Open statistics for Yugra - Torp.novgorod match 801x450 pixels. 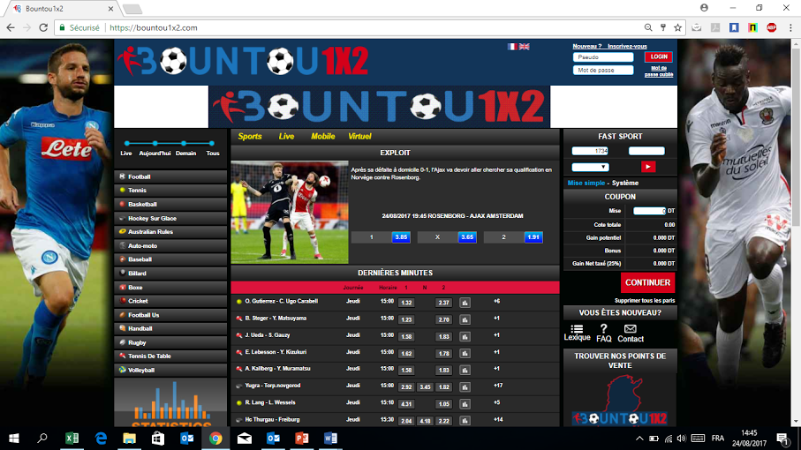(x=465, y=386)
